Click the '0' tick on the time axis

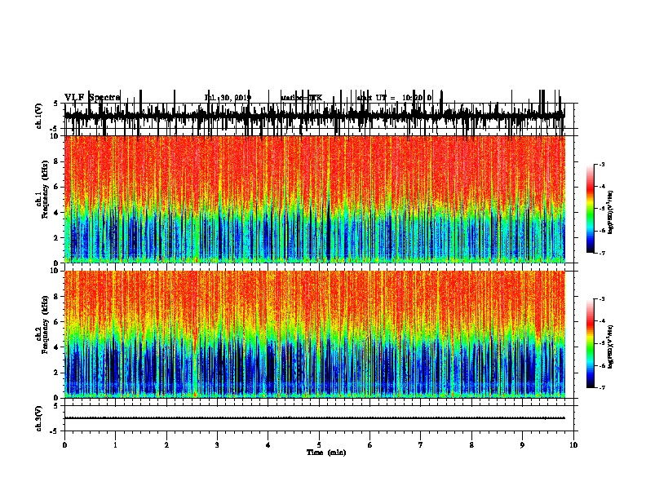[64, 445]
